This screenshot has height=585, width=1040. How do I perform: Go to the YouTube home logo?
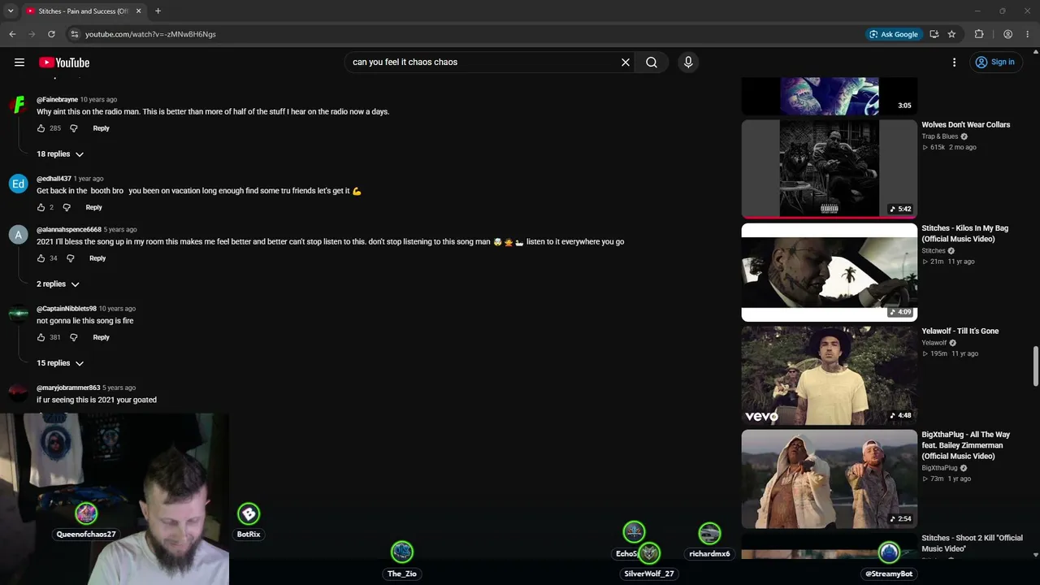pos(64,63)
